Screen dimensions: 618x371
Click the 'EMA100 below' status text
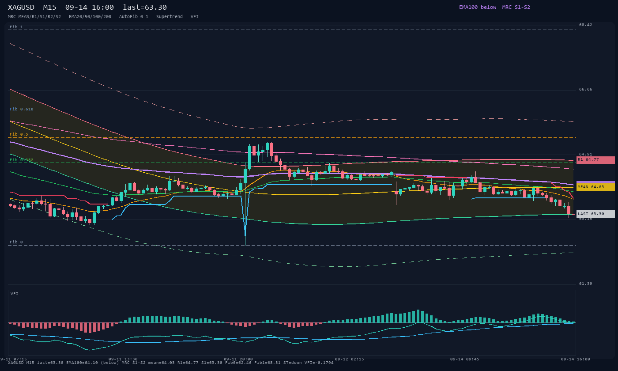[478, 7]
